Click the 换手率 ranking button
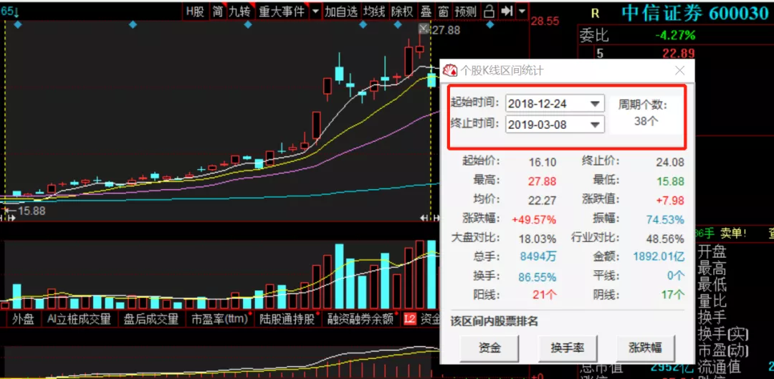 click(x=568, y=348)
